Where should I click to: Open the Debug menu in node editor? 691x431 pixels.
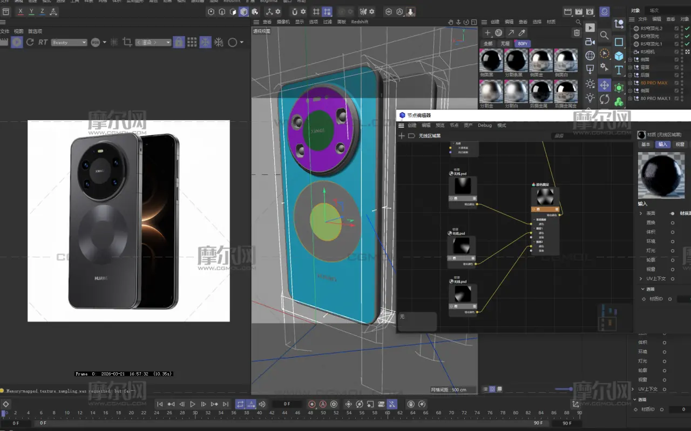coord(484,125)
